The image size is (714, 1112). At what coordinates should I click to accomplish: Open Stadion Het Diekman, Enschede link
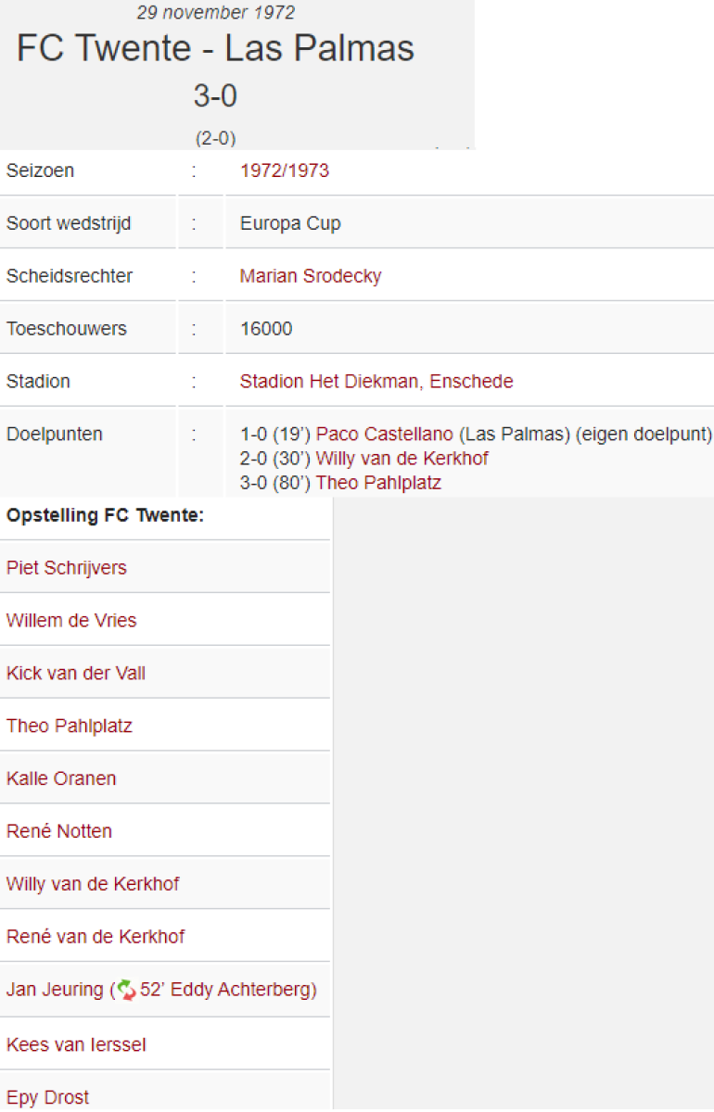[376, 382]
